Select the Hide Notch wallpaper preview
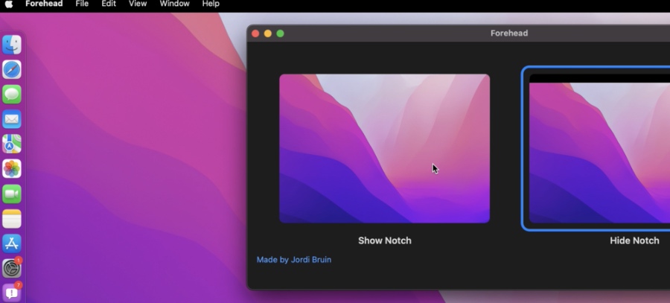 [599, 148]
